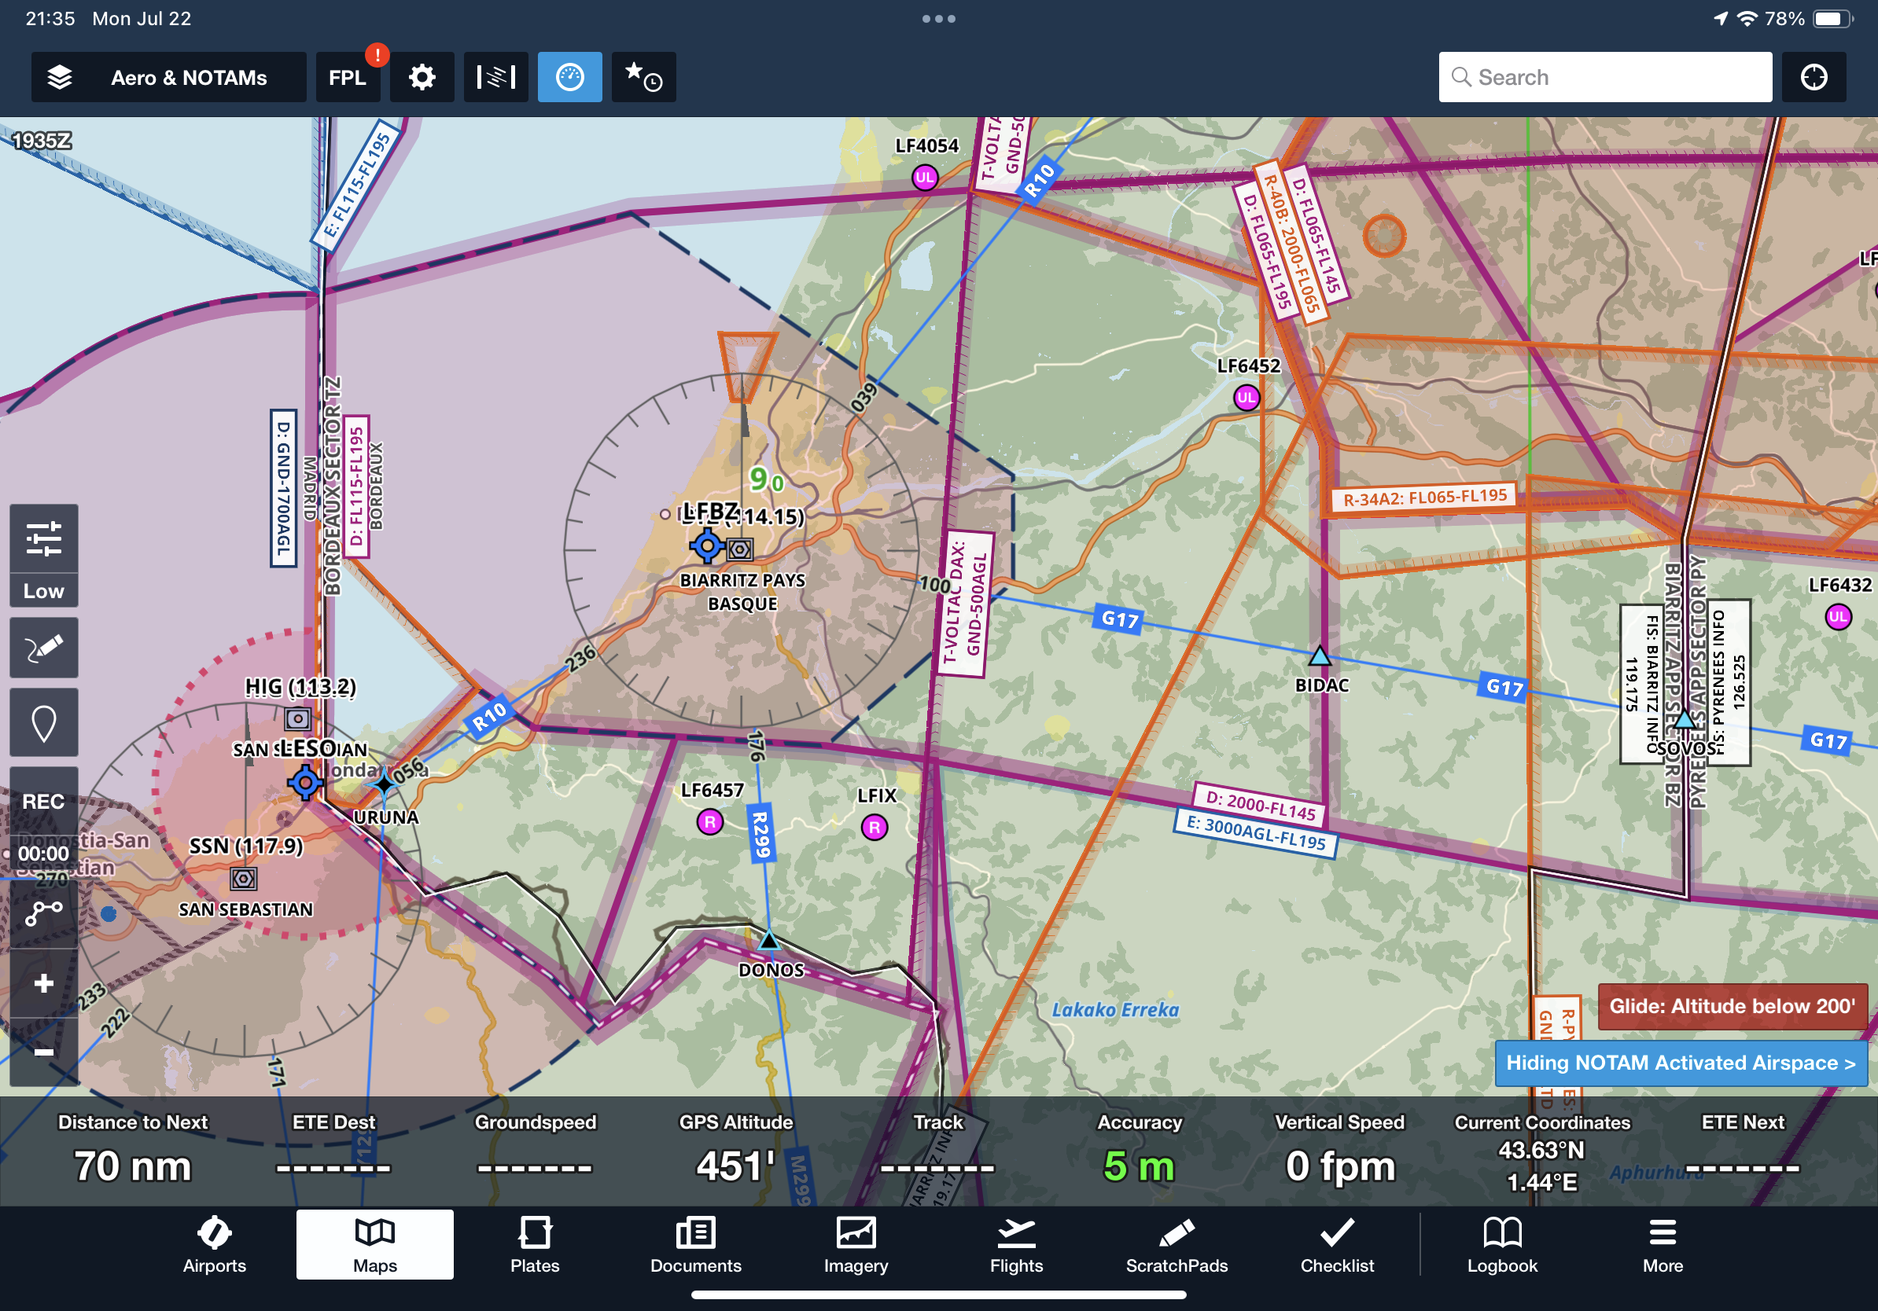Open the Logbook tab

click(1503, 1246)
